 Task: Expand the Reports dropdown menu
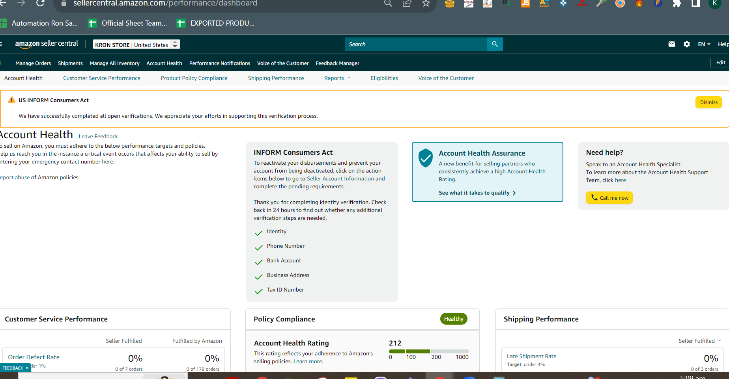(x=337, y=78)
